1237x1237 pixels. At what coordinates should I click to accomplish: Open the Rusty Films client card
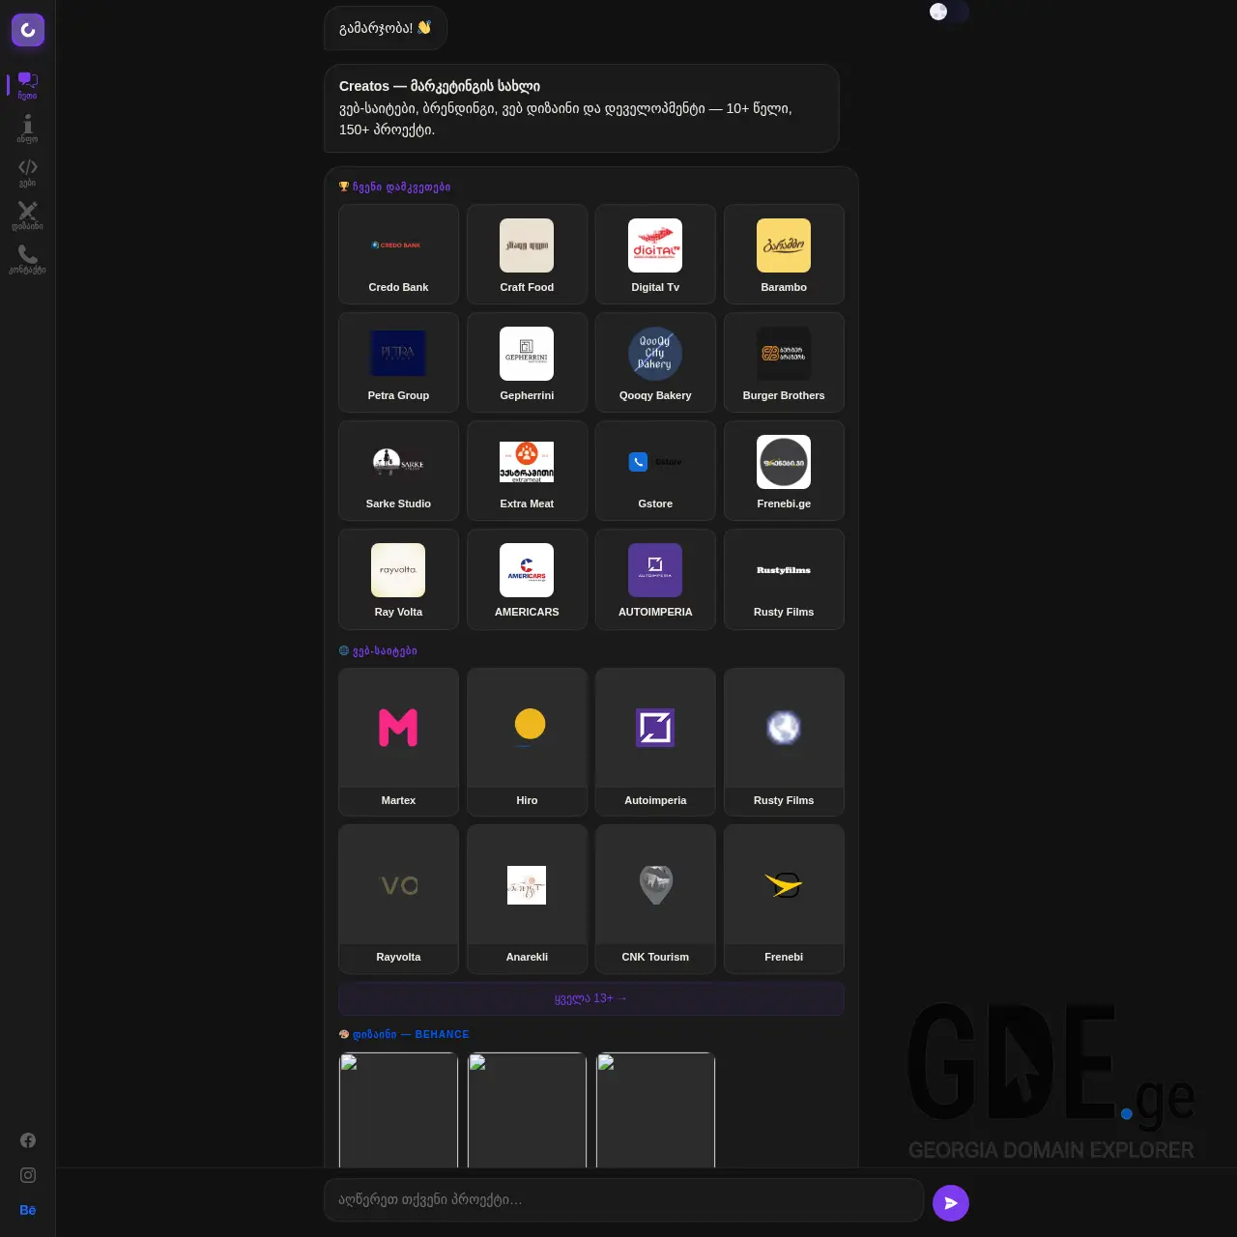point(784,579)
